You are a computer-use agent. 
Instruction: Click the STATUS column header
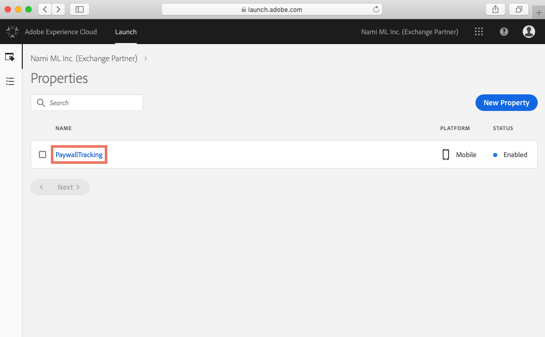pos(503,128)
